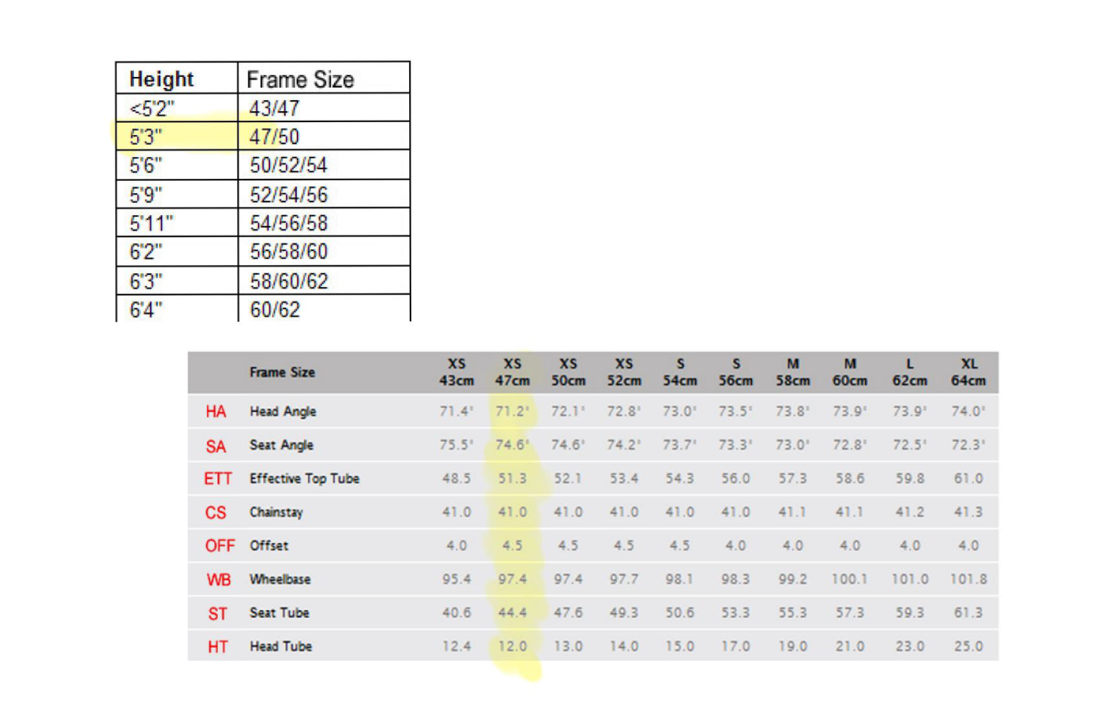Select the 51.3 effective top tube value
Screen dimensions: 1099x711
512,479
